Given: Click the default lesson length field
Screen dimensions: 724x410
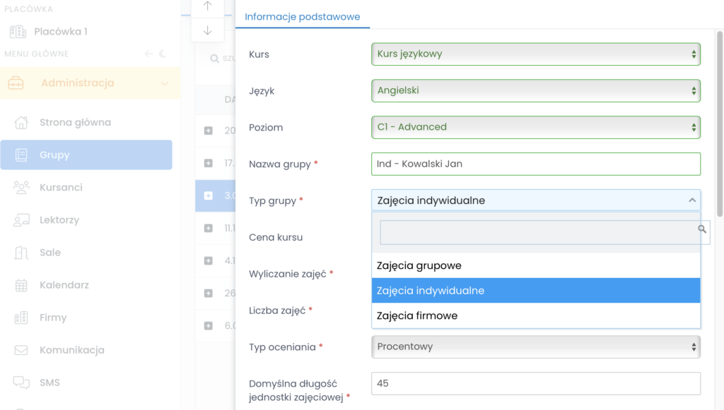Looking at the screenshot, I should click(536, 383).
